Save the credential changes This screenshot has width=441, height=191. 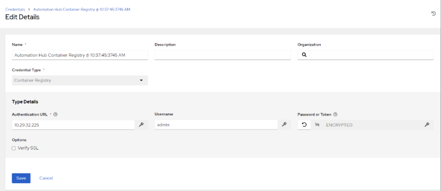pos(21,178)
